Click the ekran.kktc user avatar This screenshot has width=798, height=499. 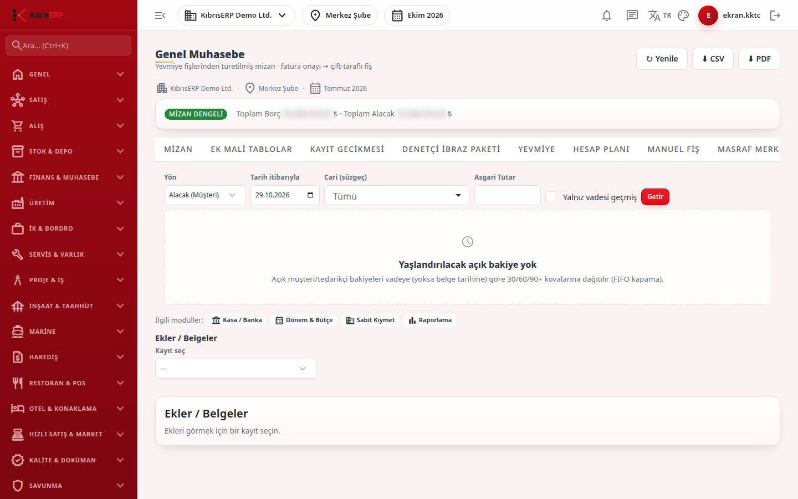point(708,16)
